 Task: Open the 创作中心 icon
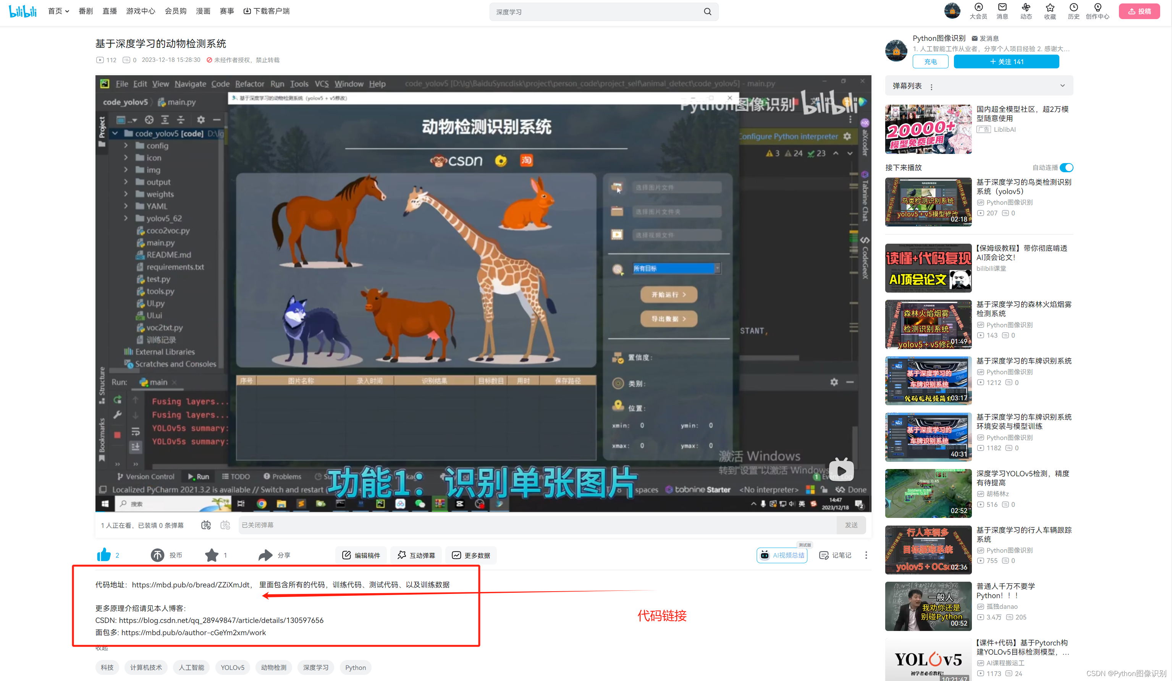coord(1097,11)
